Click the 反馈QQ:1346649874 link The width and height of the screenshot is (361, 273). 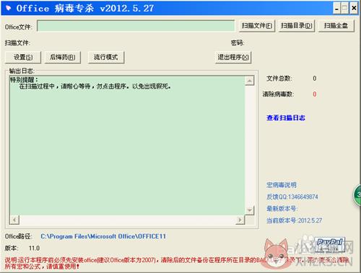[292, 197]
